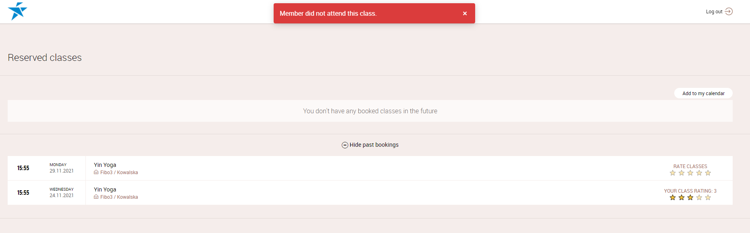Click the Log out arrow icon
The image size is (750, 233).
(729, 12)
